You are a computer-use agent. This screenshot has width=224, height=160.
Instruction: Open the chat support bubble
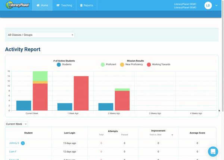pyautogui.click(x=213, y=151)
